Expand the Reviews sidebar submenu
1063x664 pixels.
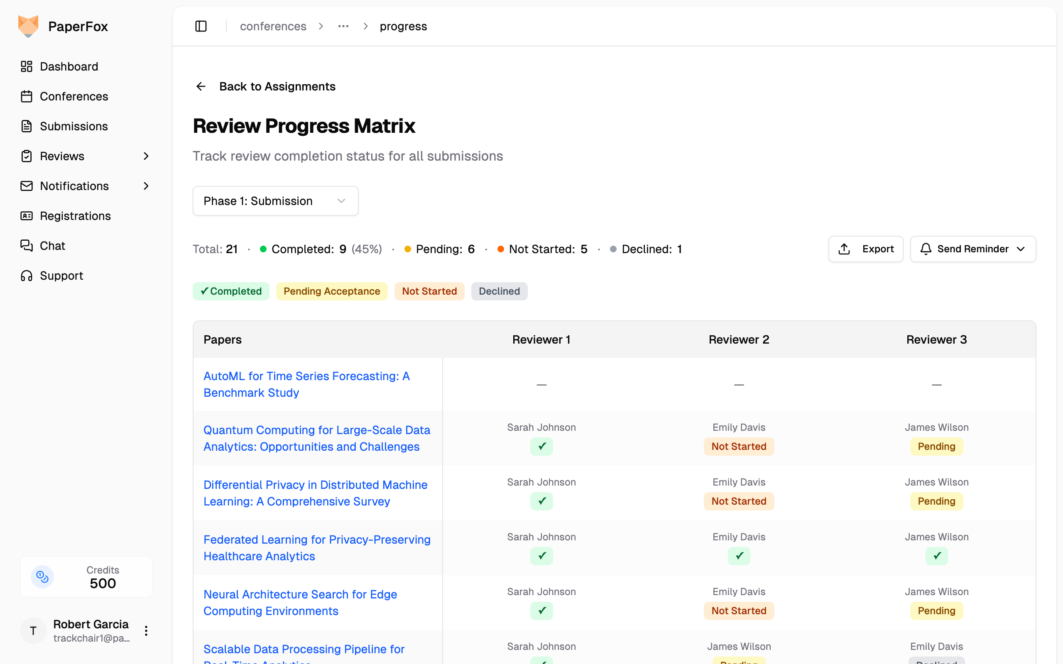pos(146,156)
